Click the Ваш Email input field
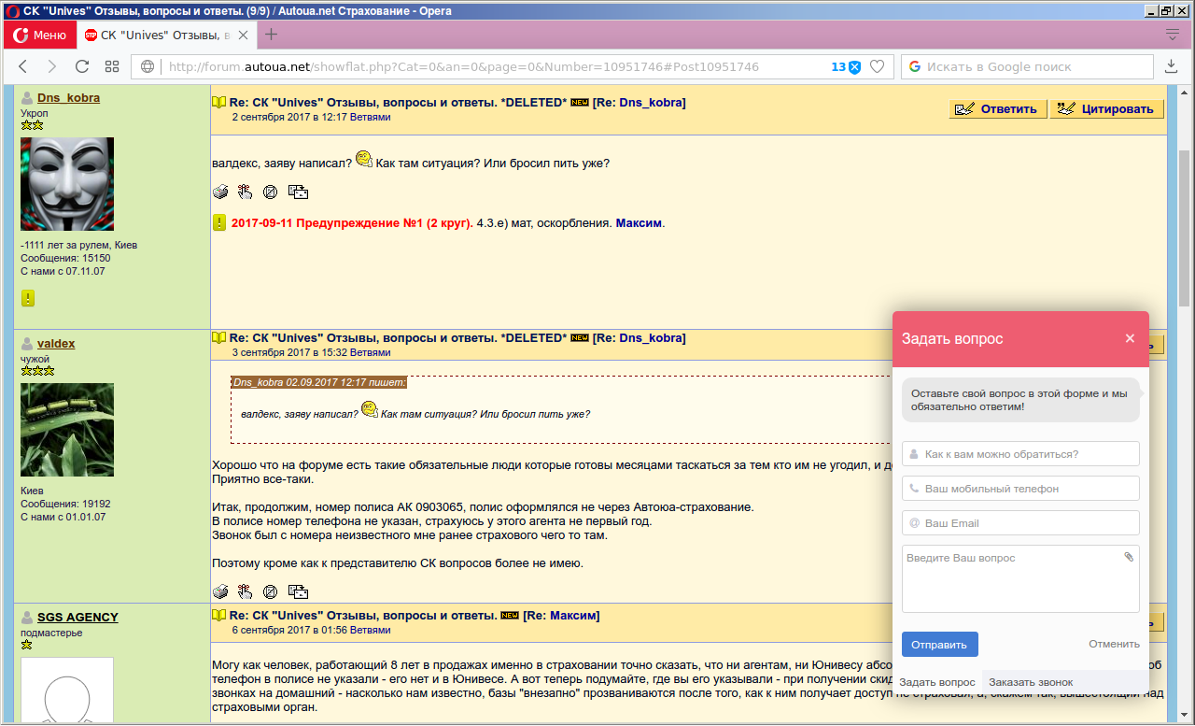1195x726 pixels. tap(1020, 523)
